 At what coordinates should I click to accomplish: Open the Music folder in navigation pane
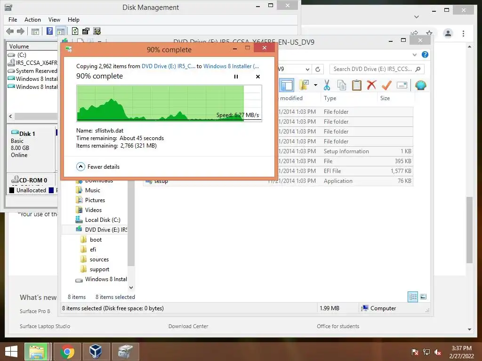click(x=92, y=190)
